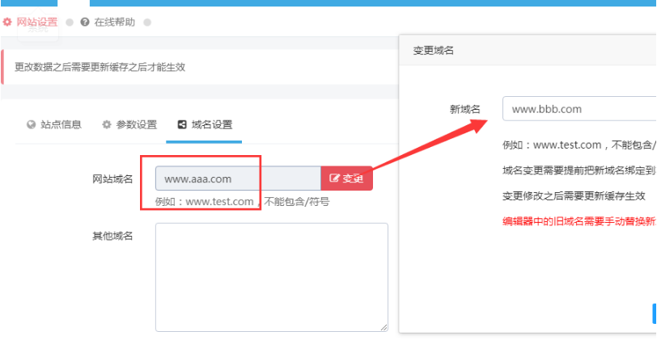Viewport: 657px width, 340px height.
Task: Click the globe icon next to 站点信息
Action: [31, 124]
